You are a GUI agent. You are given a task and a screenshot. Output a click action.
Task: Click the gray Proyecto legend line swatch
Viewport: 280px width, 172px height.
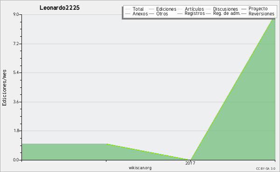(244, 9)
